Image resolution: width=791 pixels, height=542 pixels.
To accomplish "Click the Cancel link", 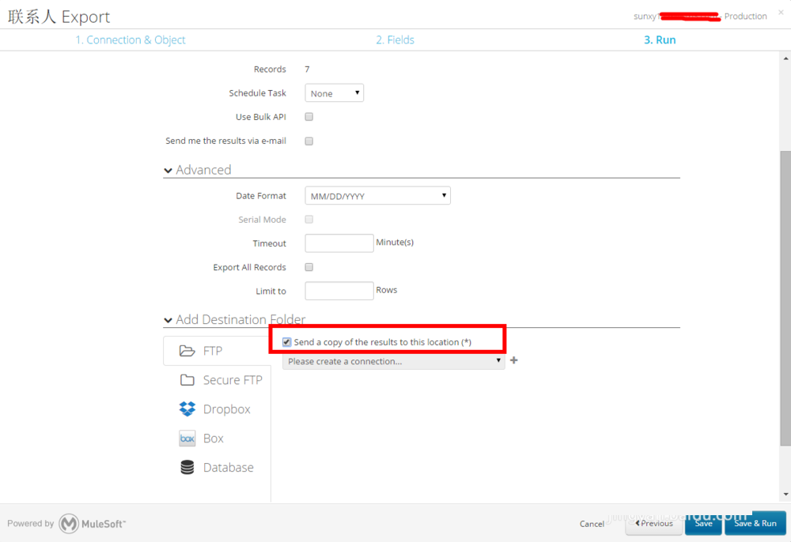I will (x=592, y=524).
